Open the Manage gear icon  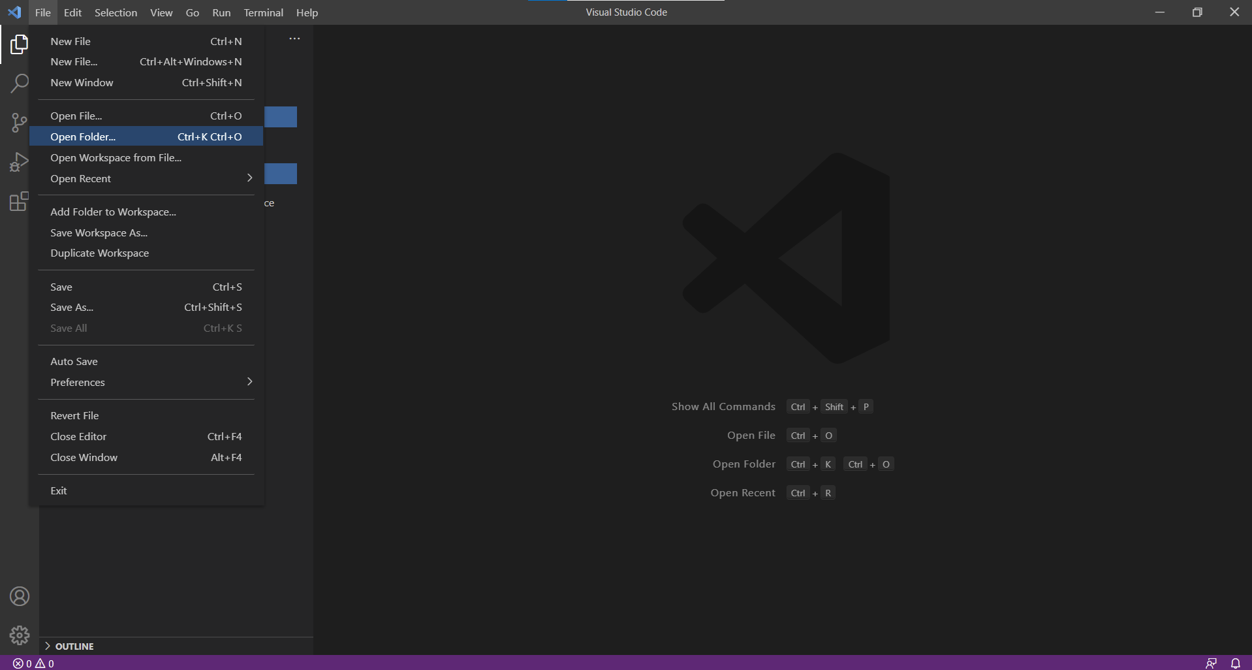click(x=20, y=635)
